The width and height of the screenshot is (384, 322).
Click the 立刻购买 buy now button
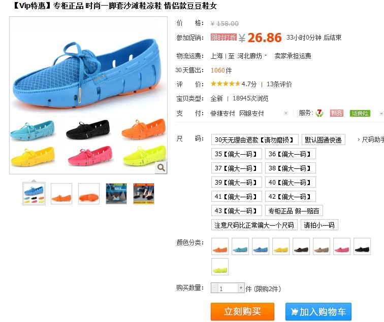[242, 311]
